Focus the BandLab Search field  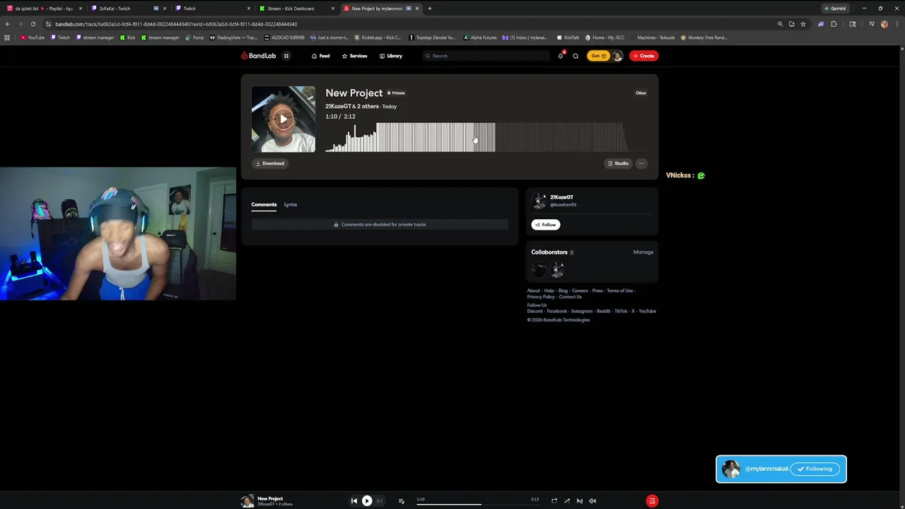pyautogui.click(x=485, y=56)
